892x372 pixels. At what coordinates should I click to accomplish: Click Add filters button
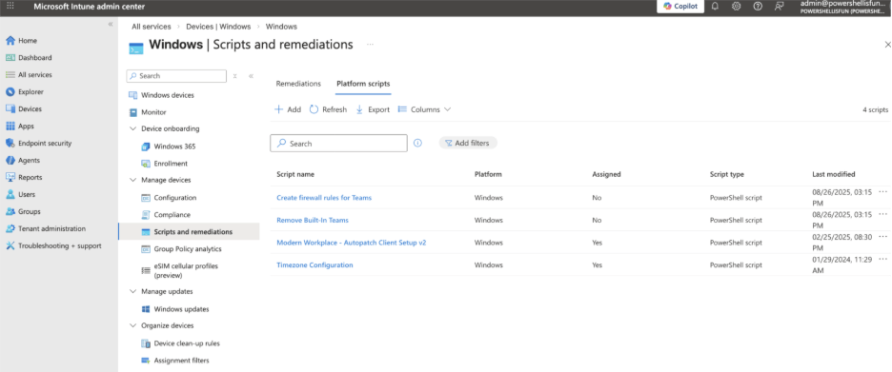click(x=468, y=143)
